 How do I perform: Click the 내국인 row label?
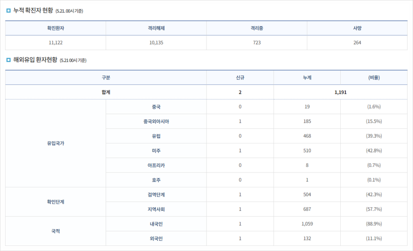pos(156,224)
